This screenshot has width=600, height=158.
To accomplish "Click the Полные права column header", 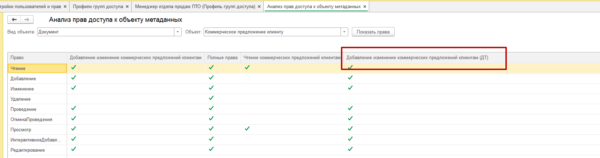I will 222,58.
